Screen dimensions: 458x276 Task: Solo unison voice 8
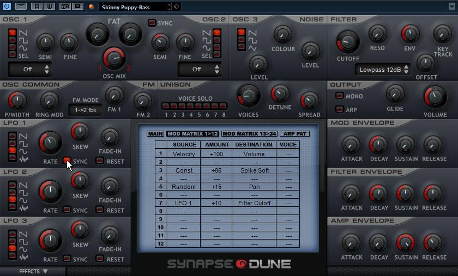tap(223, 106)
